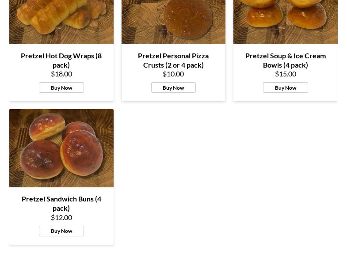347x262 pixels.
Task: Click the $15.00 price under soup bowls
Action: click(x=286, y=74)
